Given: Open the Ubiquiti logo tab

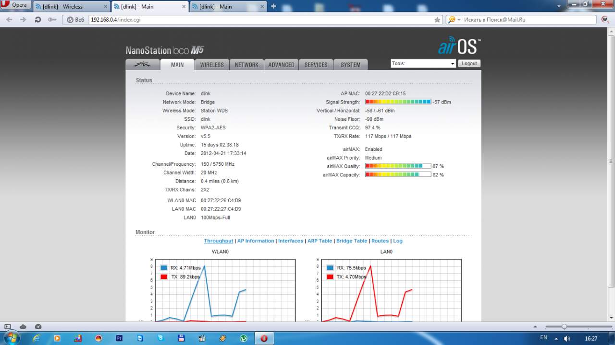Looking at the screenshot, I should [143, 65].
